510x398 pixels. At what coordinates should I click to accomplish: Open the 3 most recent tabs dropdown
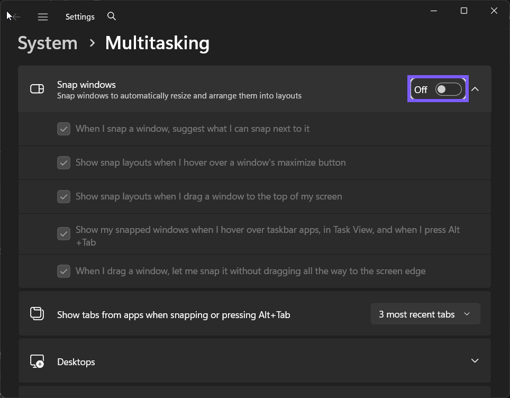pyautogui.click(x=425, y=314)
